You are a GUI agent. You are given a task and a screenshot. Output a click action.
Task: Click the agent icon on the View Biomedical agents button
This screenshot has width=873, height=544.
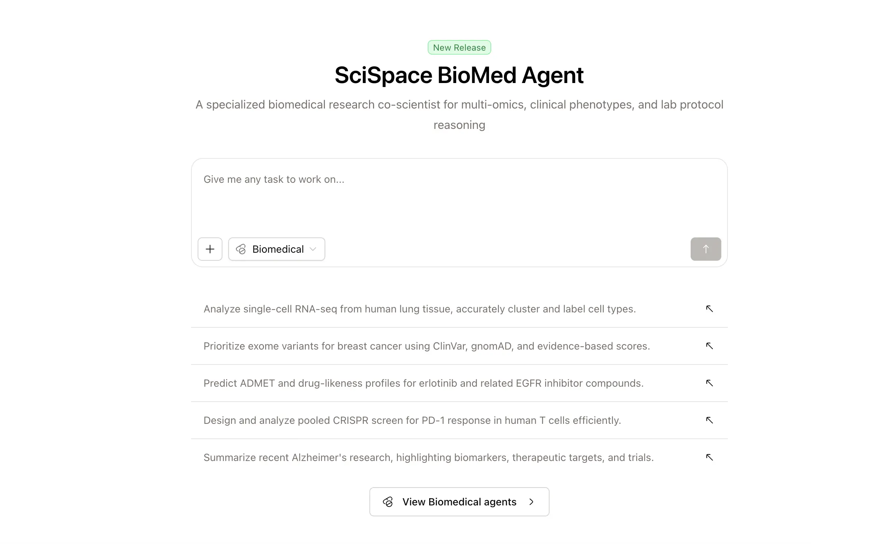pos(388,502)
